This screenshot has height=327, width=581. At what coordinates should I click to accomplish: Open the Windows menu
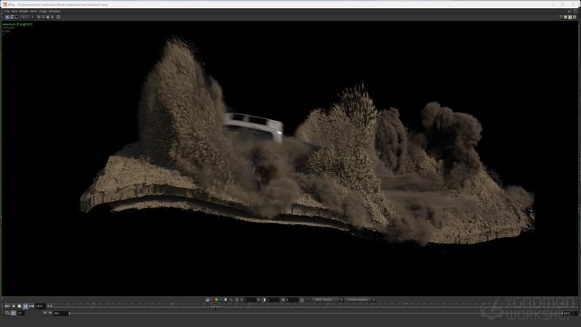click(x=55, y=11)
